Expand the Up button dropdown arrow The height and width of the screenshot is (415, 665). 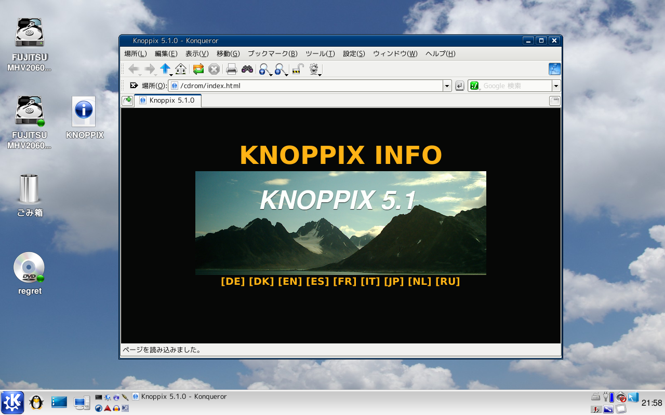[171, 75]
